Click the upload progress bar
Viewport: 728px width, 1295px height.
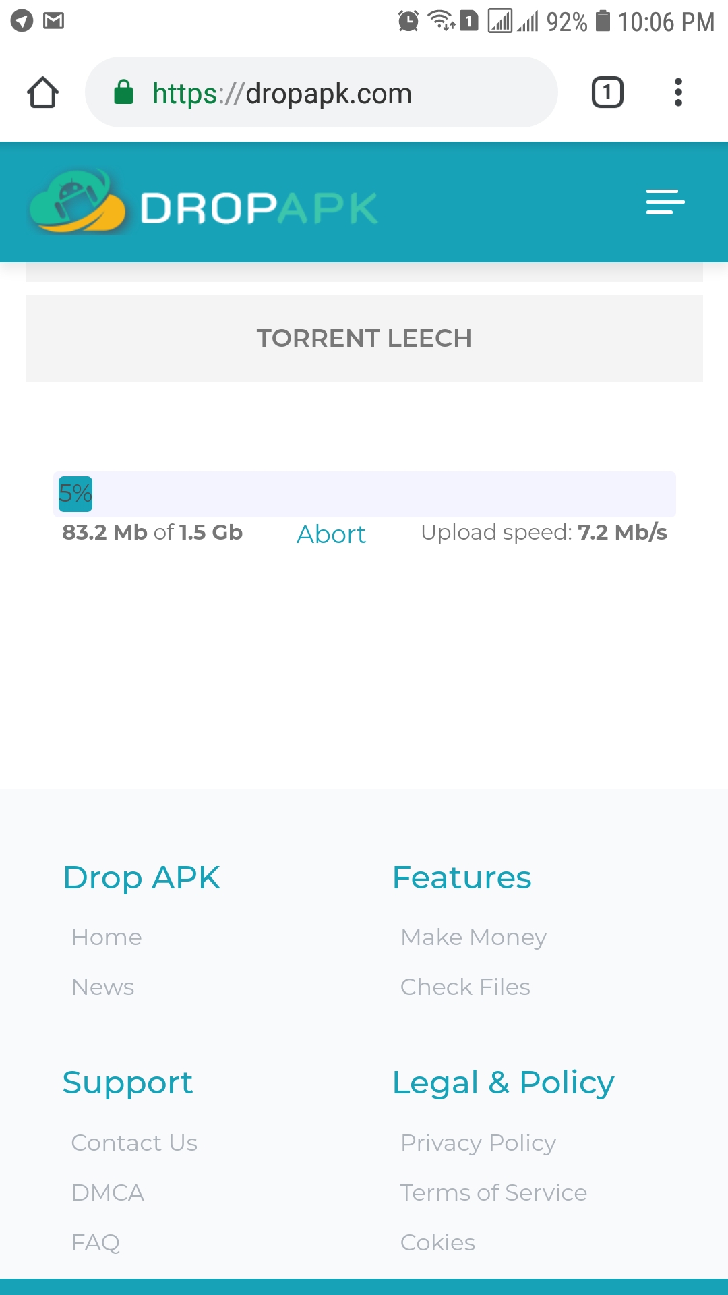364,494
